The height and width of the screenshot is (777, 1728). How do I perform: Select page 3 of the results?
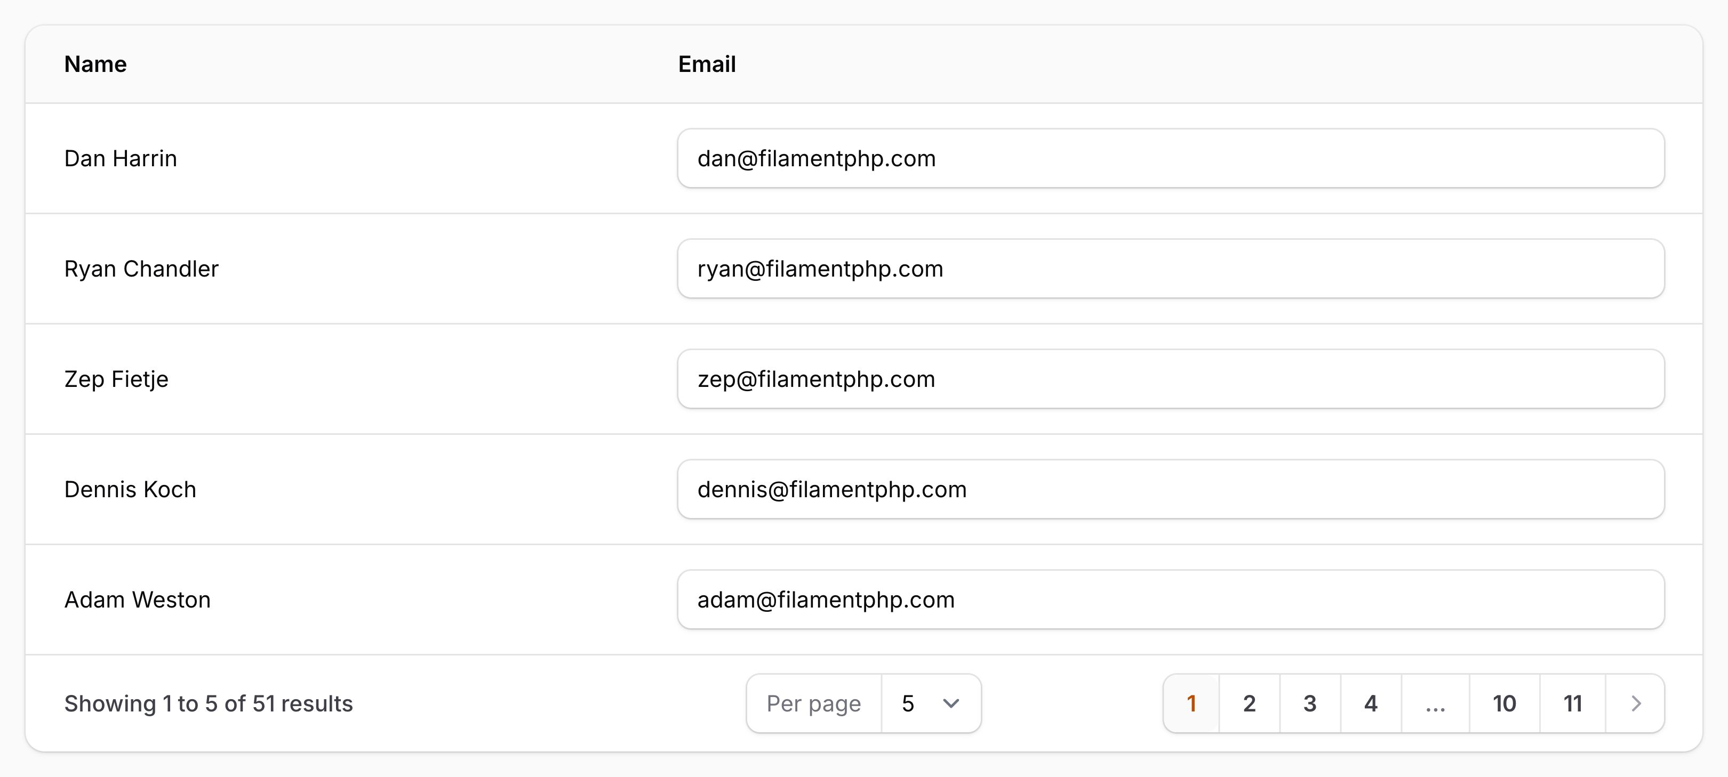point(1309,703)
